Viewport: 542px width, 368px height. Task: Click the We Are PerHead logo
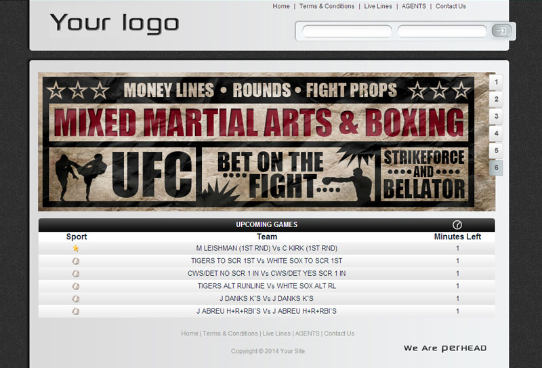pos(445,348)
